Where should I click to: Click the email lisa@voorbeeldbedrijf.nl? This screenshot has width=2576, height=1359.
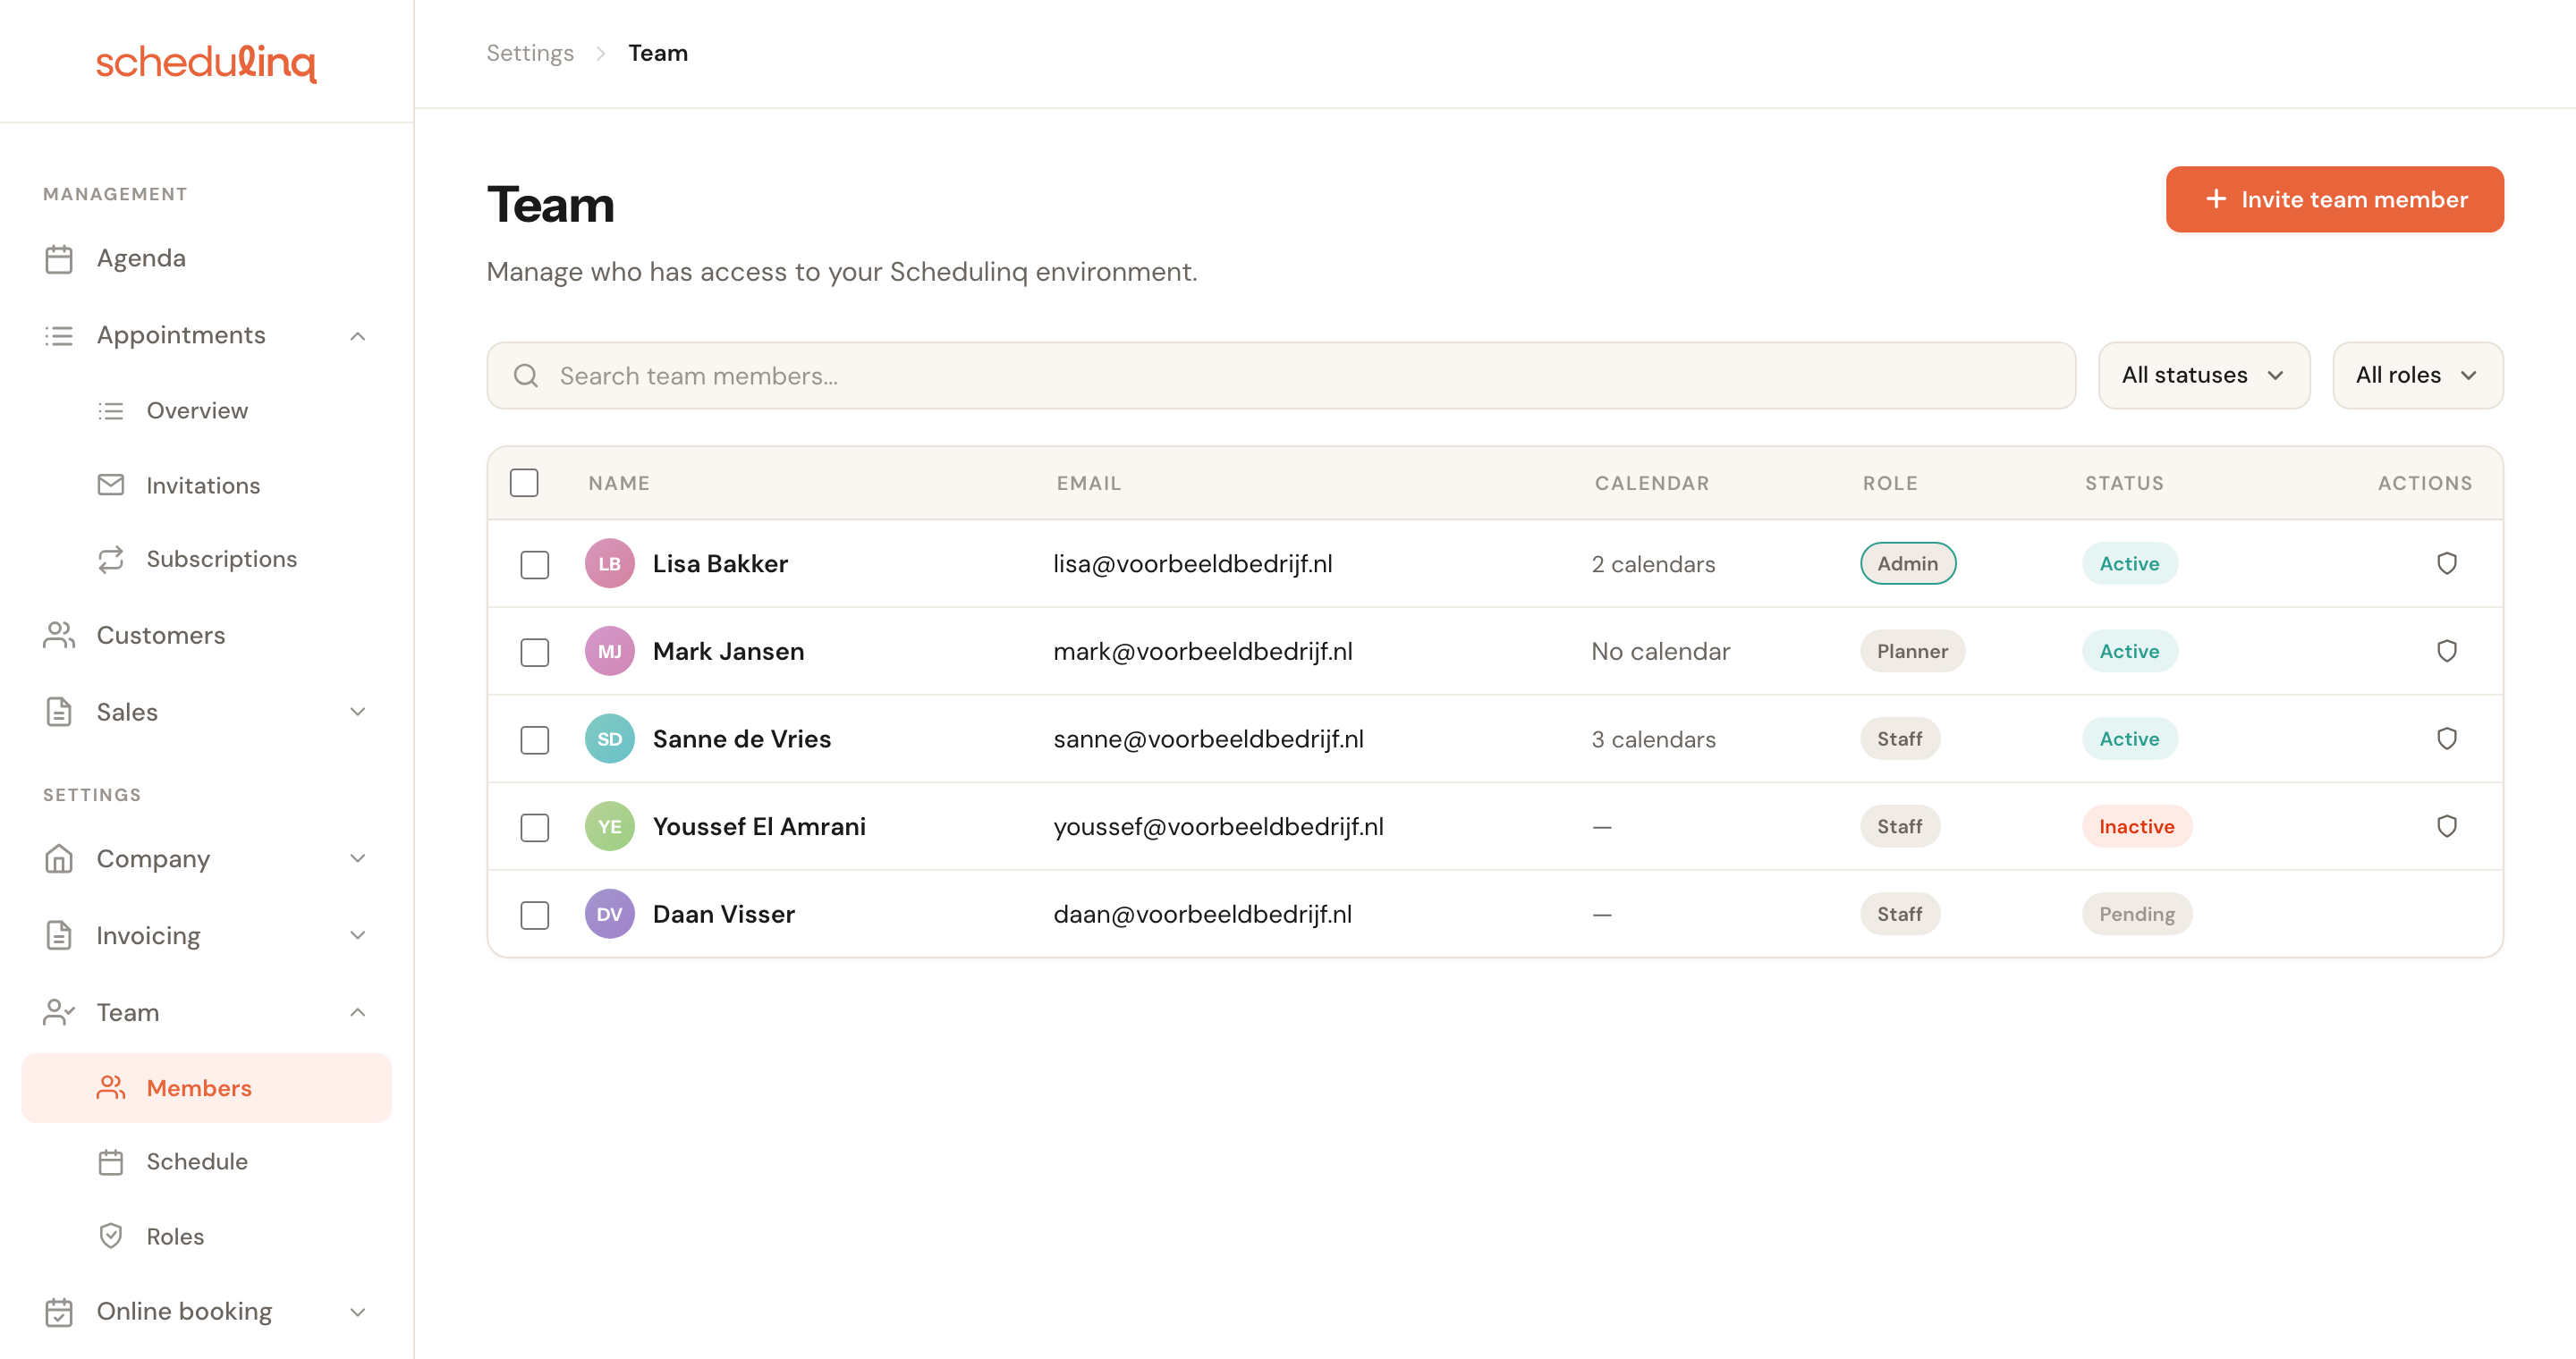[1193, 563]
